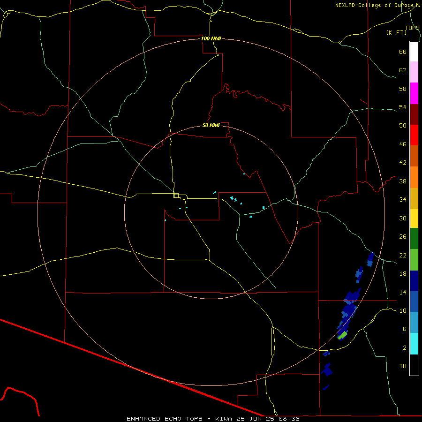Viewport: 422px width, 422px height.
Task: Click the 10 value on the legend
Action: click(403, 310)
